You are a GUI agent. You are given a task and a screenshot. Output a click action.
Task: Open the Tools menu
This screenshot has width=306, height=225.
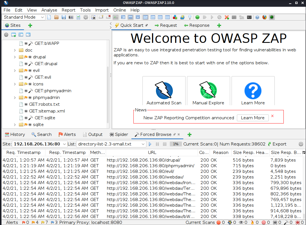point(85,10)
